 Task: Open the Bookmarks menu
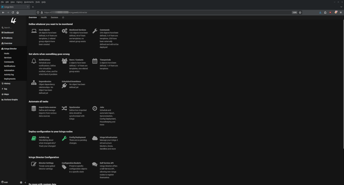click(29, 2)
